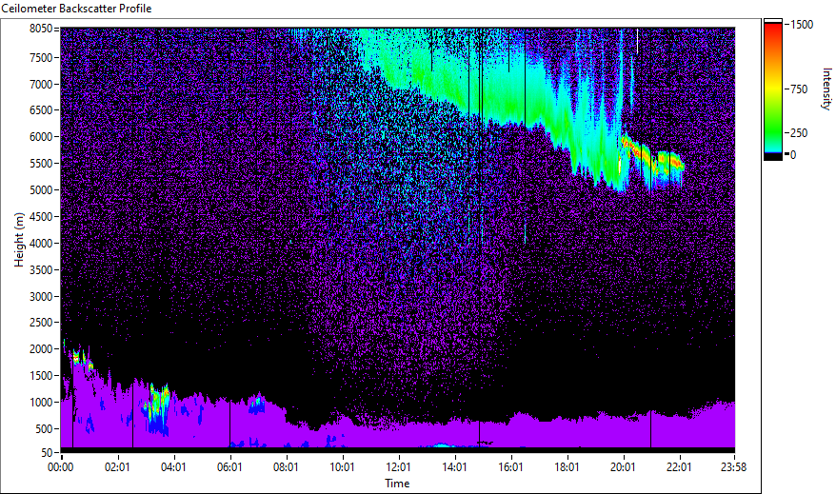This screenshot has height=494, width=836.
Task: Click the 4000 height tick label
Action: tap(41, 244)
